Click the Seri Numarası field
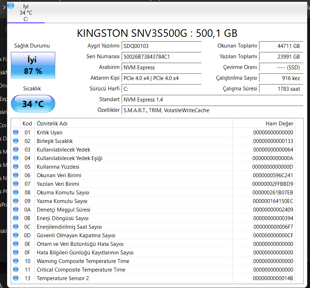310x288 pixels. coord(161,56)
